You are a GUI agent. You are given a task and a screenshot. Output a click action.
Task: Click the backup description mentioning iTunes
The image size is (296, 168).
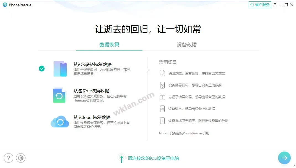pyautogui.click(x=100, y=98)
